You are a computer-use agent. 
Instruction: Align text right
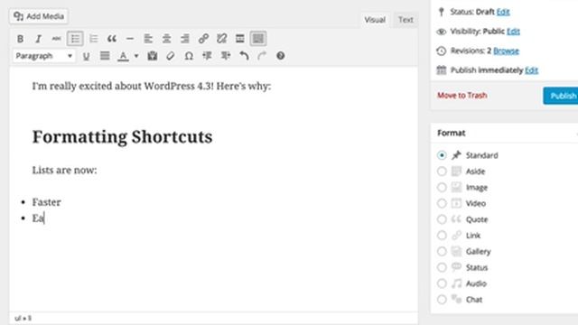184,38
